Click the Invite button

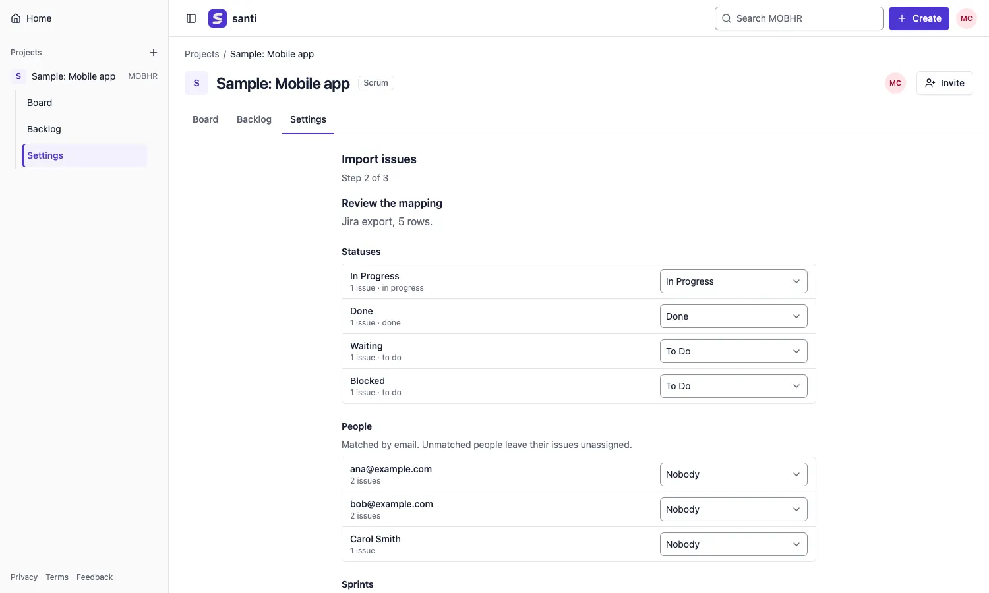point(945,83)
